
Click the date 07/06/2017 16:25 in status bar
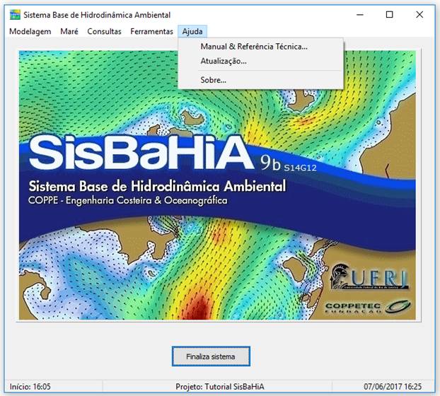click(x=393, y=387)
